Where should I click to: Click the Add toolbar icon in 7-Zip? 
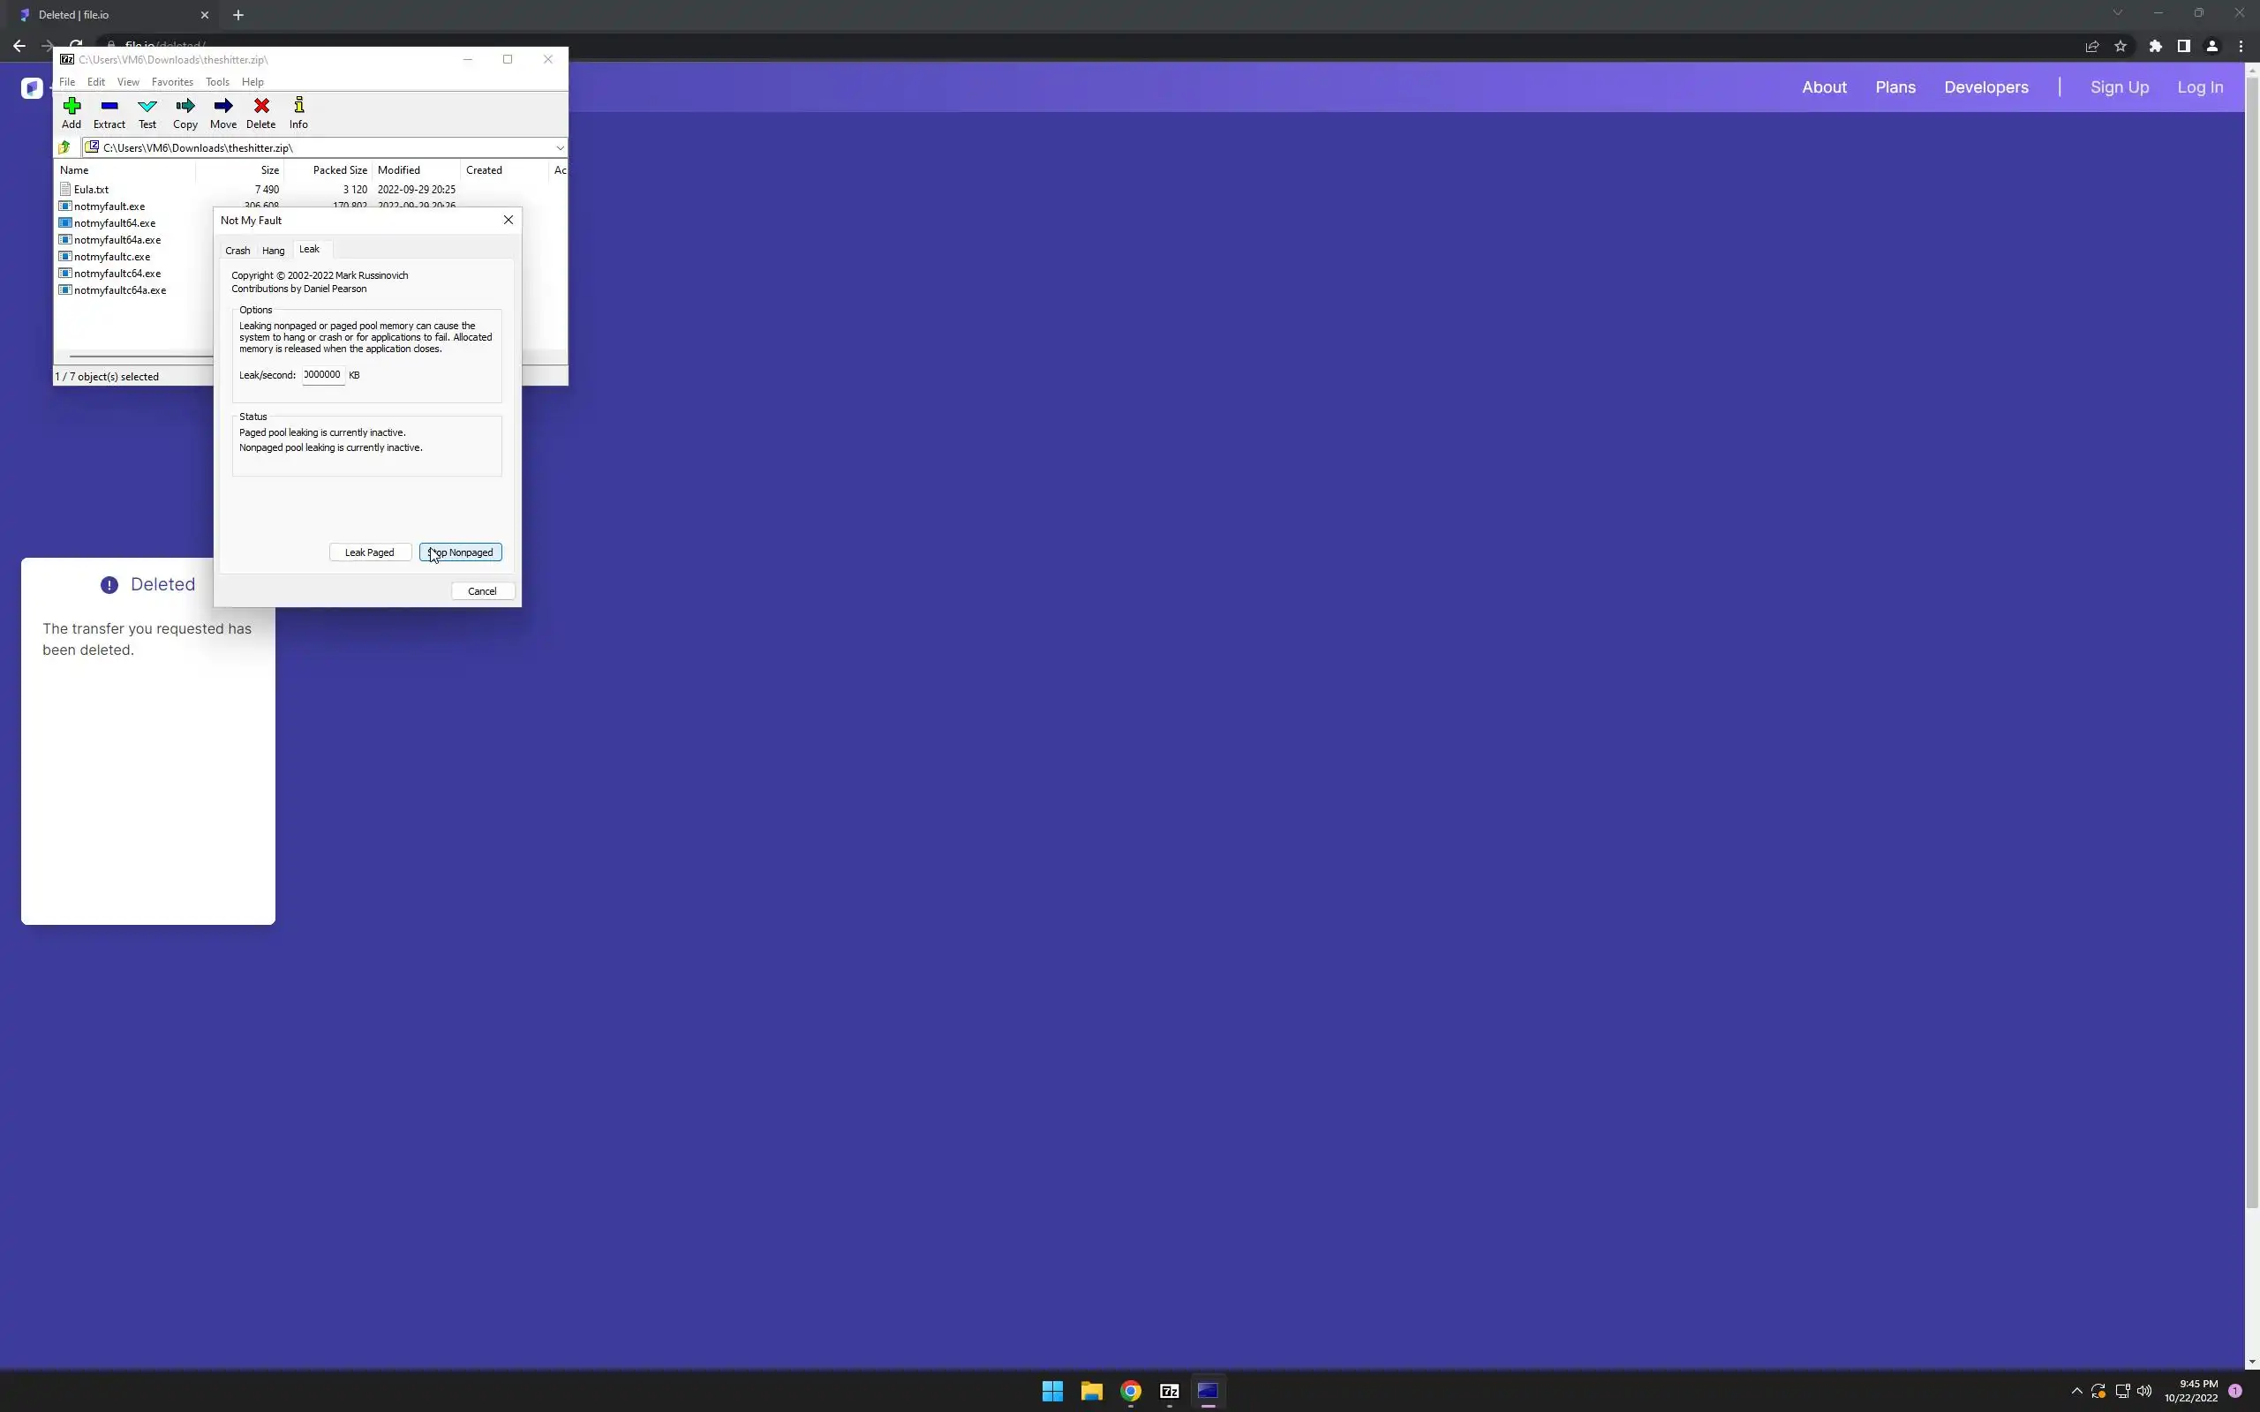pyautogui.click(x=71, y=112)
